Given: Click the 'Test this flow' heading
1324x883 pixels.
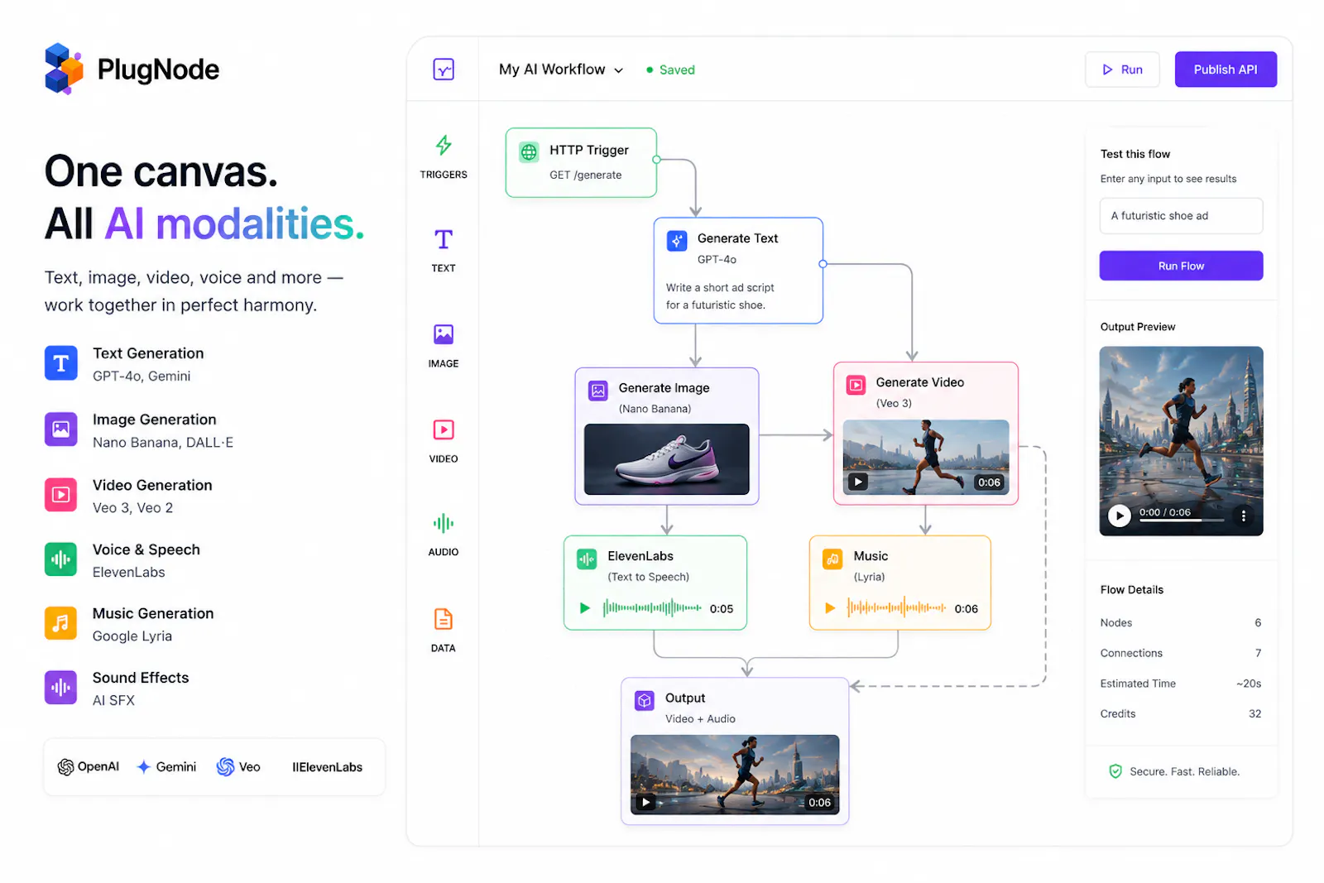Looking at the screenshot, I should coord(1135,154).
